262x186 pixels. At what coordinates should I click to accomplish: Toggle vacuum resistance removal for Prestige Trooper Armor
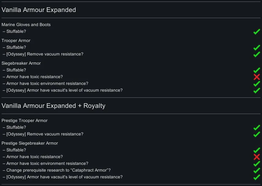(x=256, y=134)
